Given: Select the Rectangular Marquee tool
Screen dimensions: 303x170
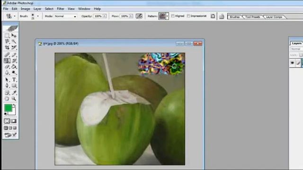Looking at the screenshot, I should coord(7,36).
